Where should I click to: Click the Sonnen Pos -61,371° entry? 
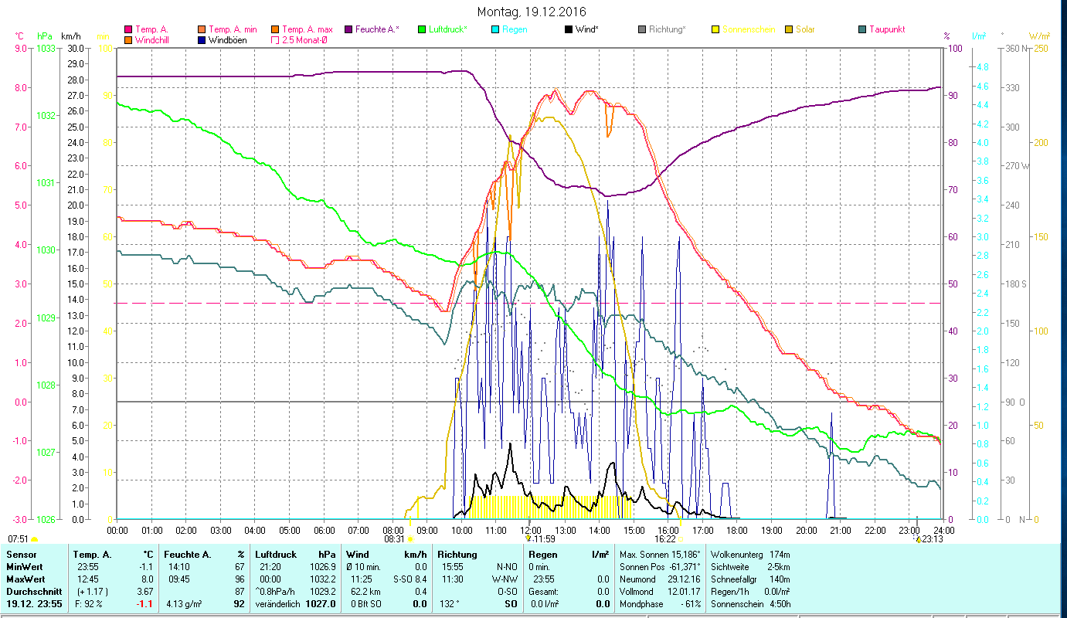[660, 566]
